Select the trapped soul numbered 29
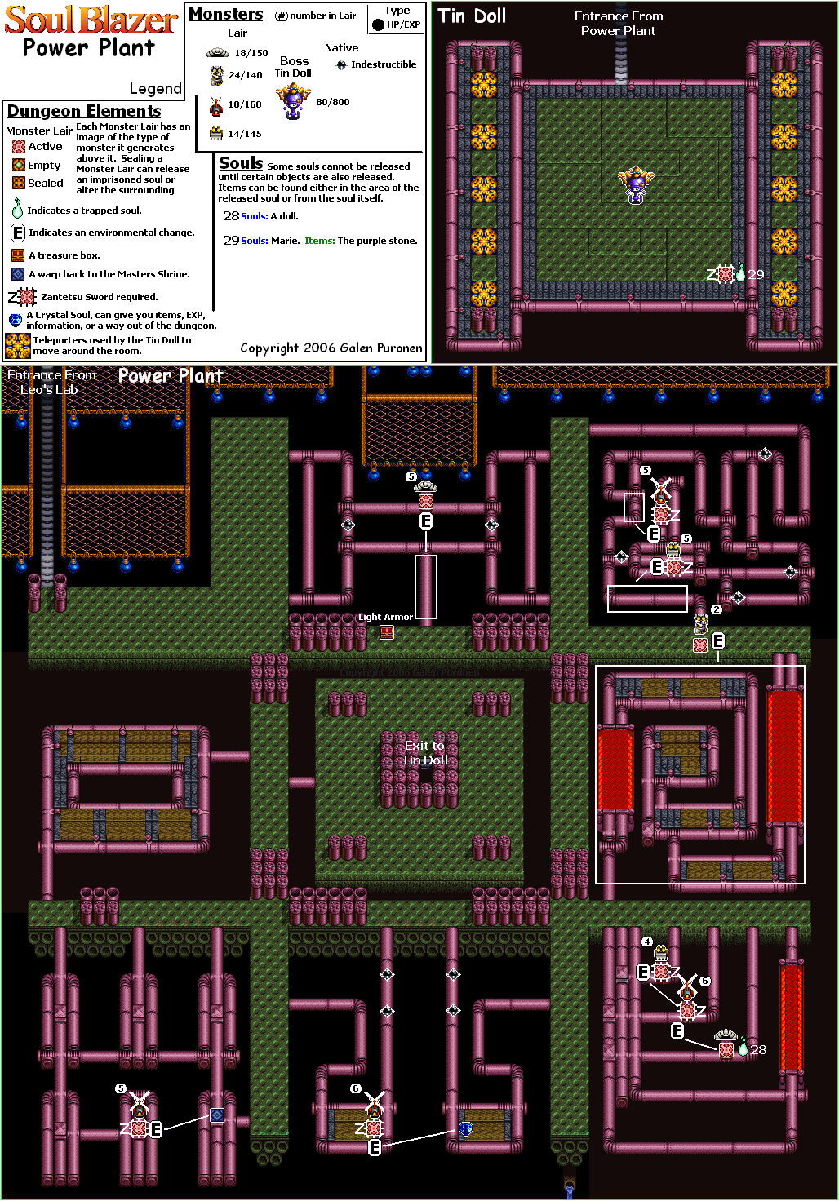The image size is (839, 1201). point(740,274)
